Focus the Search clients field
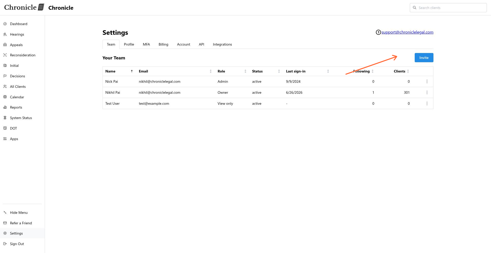 point(448,8)
